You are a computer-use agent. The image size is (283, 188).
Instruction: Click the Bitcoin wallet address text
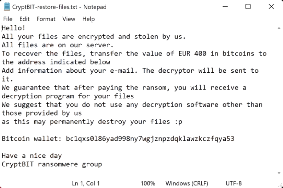pyautogui.click(x=150, y=139)
